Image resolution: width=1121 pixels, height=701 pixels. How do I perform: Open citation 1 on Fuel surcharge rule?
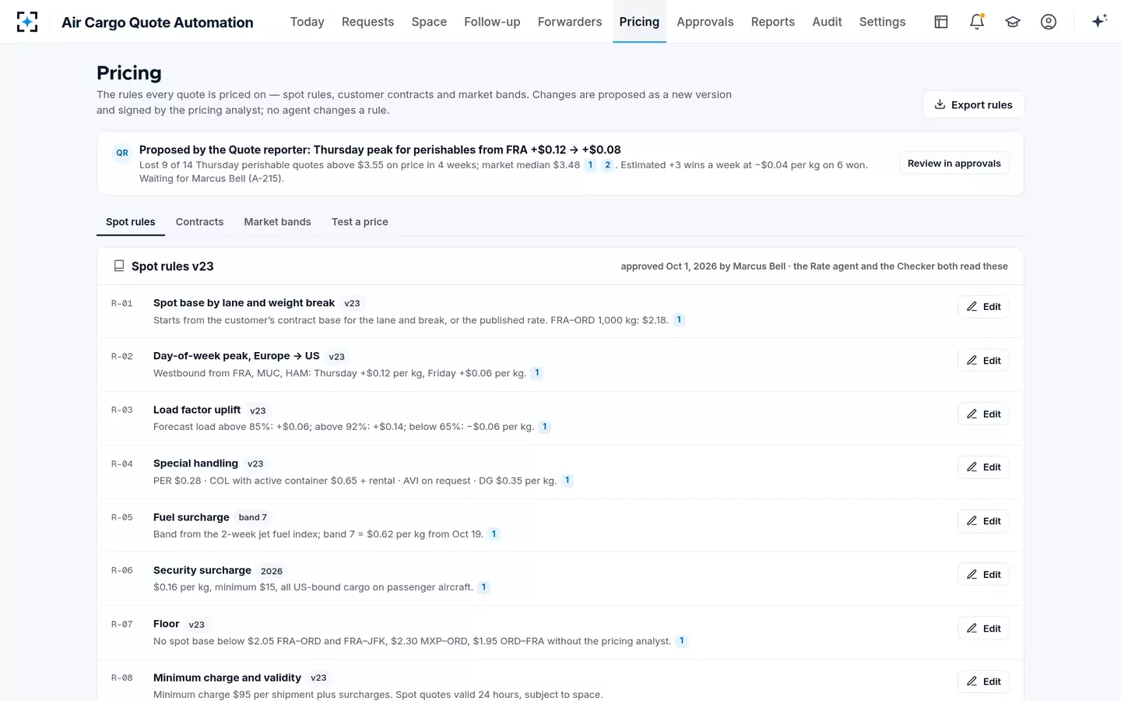point(494,534)
